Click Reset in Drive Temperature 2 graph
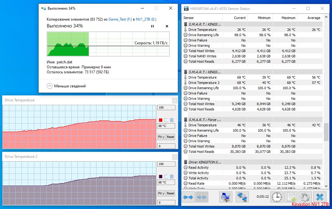 tap(170, 193)
